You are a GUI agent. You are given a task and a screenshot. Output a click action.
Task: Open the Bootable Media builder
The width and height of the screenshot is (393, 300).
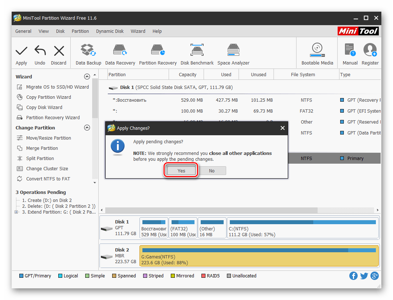pos(317,51)
